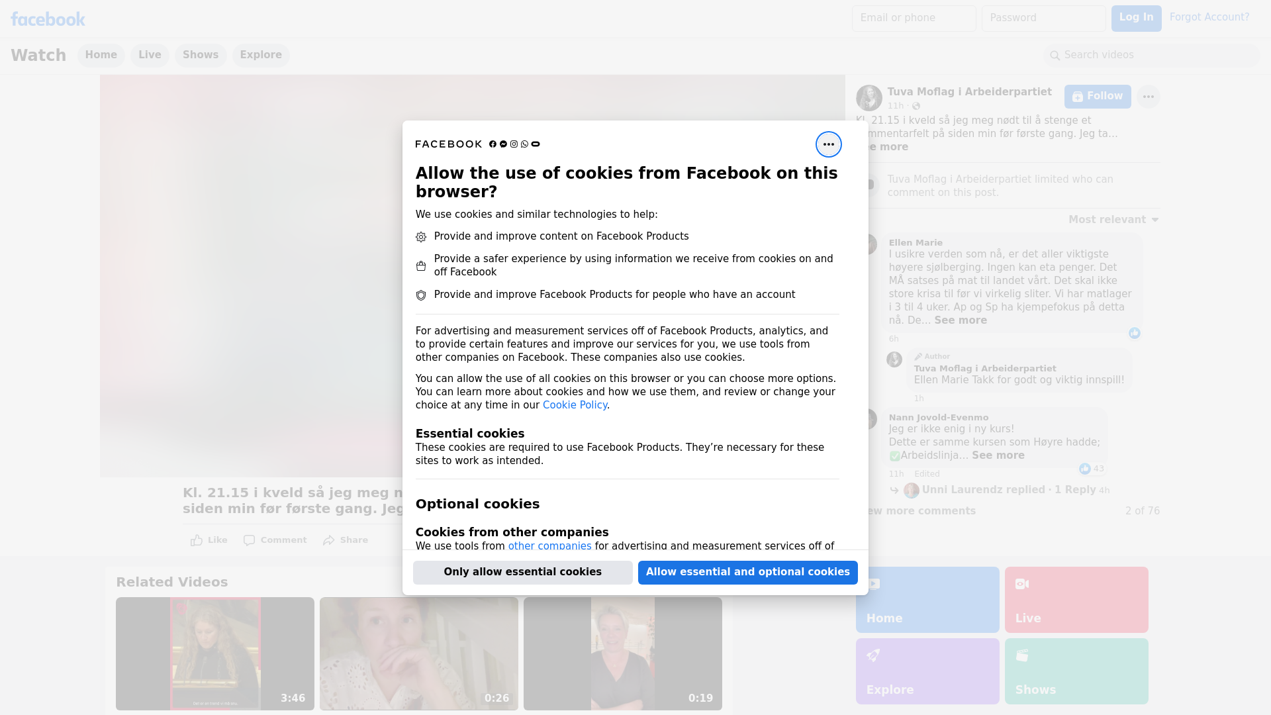Click the Facebook logo in the header
Image resolution: width=1271 pixels, height=715 pixels.
[x=48, y=19]
